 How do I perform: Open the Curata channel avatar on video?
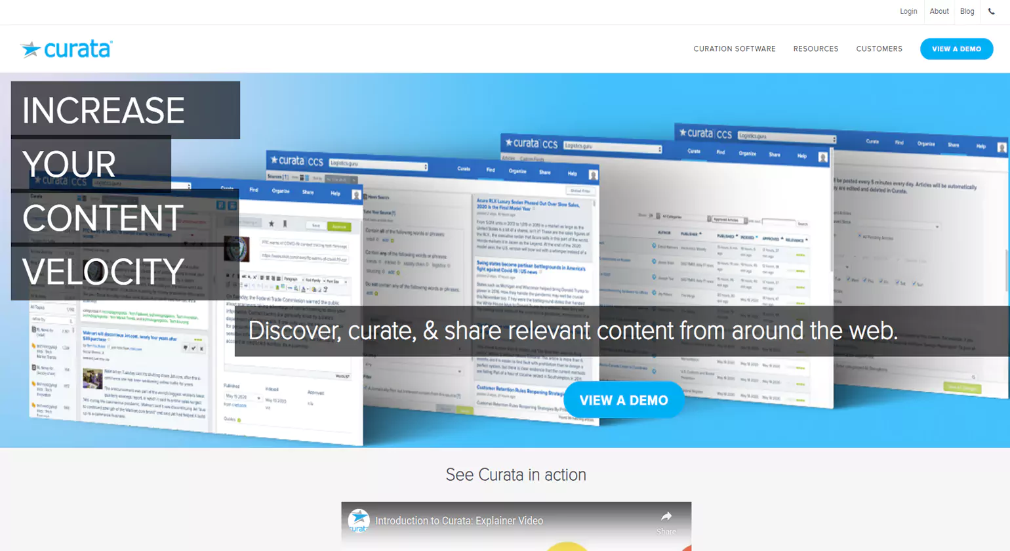click(x=359, y=520)
